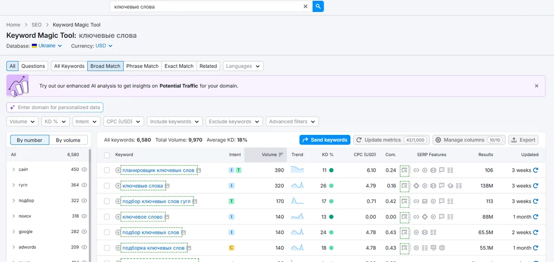Switch to Related tab
The width and height of the screenshot is (554, 262).
pos(208,66)
